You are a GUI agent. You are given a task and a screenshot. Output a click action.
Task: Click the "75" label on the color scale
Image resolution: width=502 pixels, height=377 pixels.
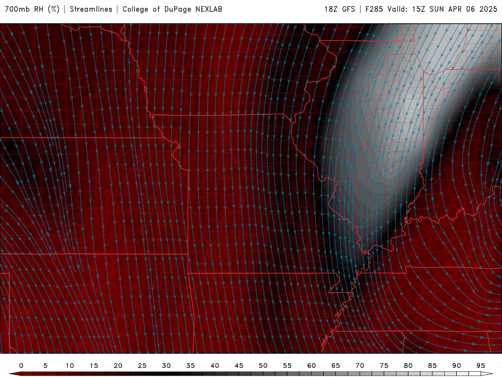[384, 366]
